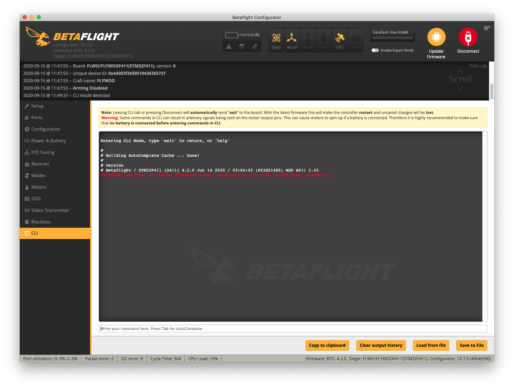Click 'CPU Load: 10%' status entry
The width and height of the screenshot is (514, 388).
point(203,359)
